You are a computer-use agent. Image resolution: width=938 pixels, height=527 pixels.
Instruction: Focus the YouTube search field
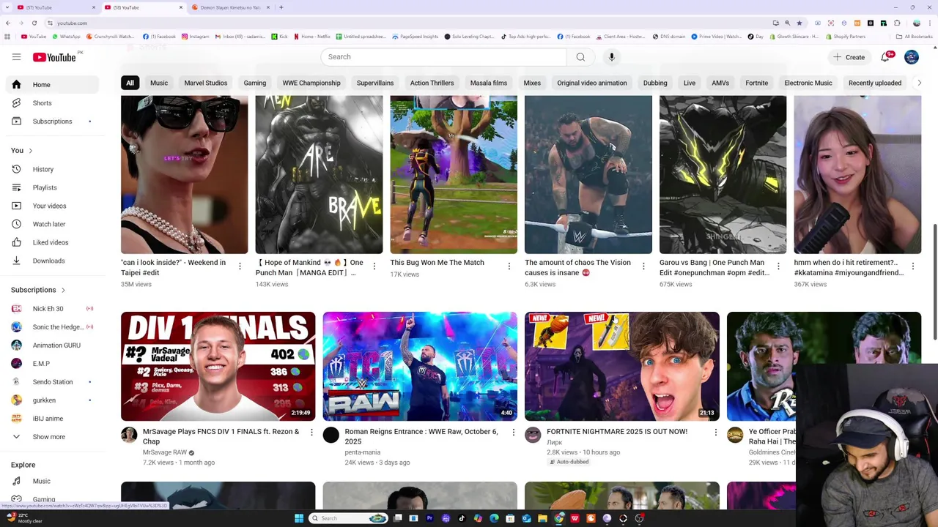click(443, 57)
